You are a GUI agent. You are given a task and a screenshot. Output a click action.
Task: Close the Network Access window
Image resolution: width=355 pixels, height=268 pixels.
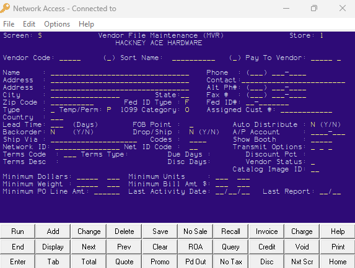(x=343, y=9)
